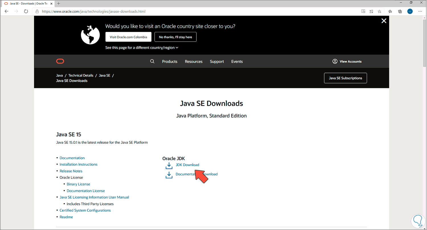Open the Documentation License link
The height and width of the screenshot is (230, 427).
(86, 191)
